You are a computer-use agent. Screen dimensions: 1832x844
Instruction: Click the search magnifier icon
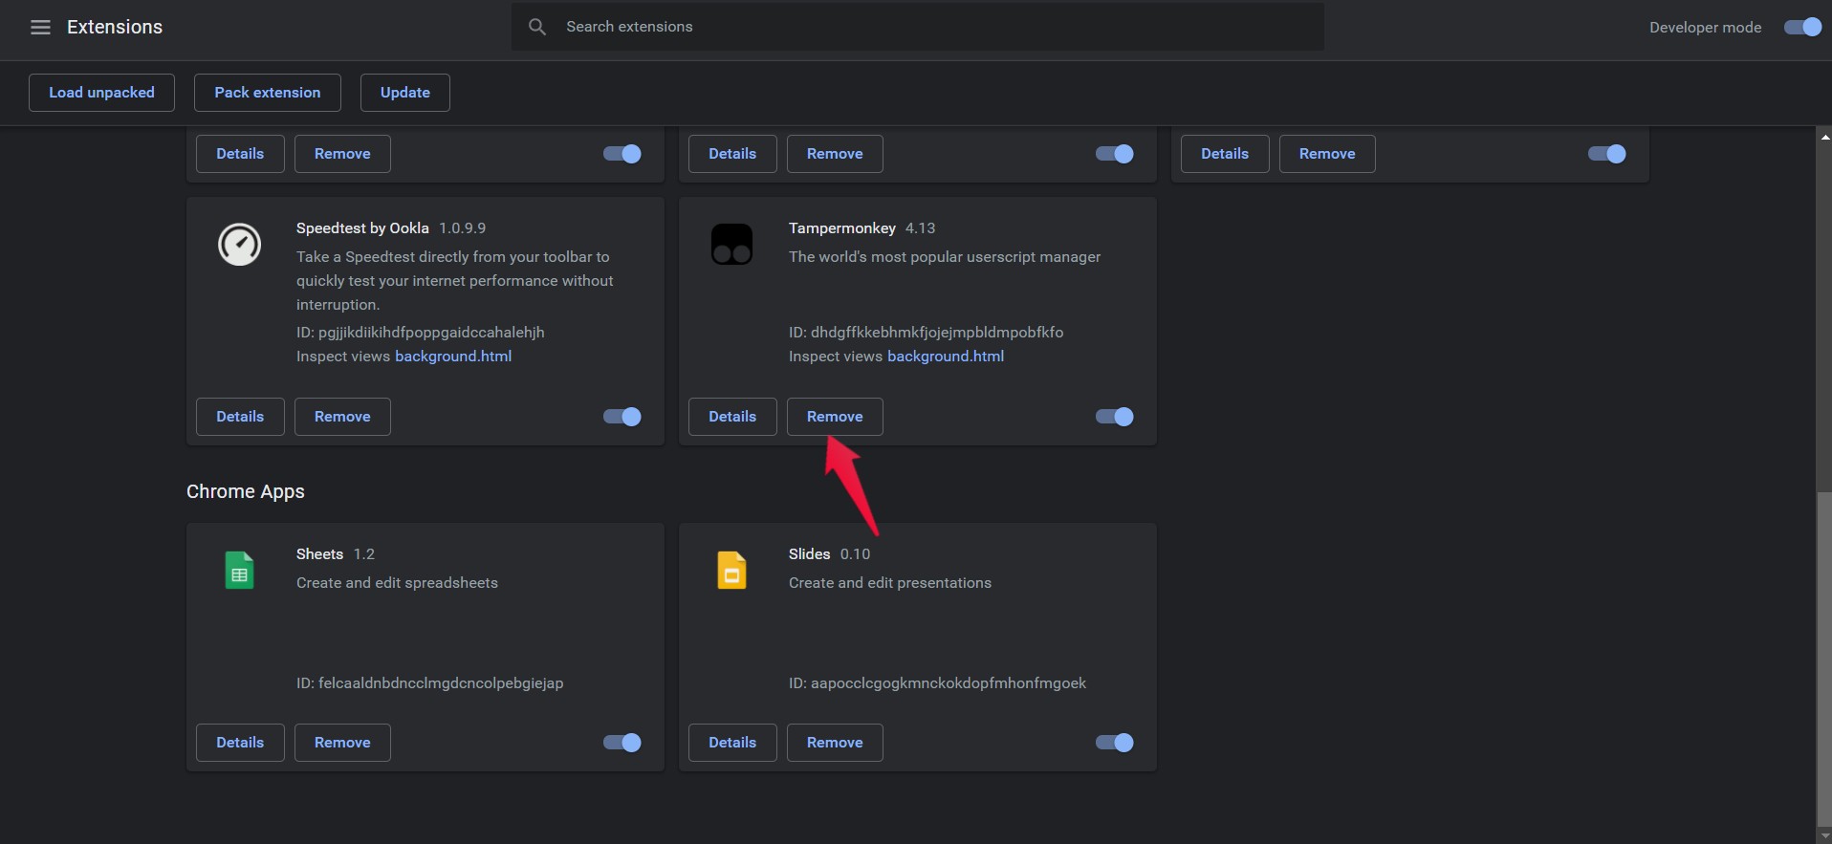point(537,27)
